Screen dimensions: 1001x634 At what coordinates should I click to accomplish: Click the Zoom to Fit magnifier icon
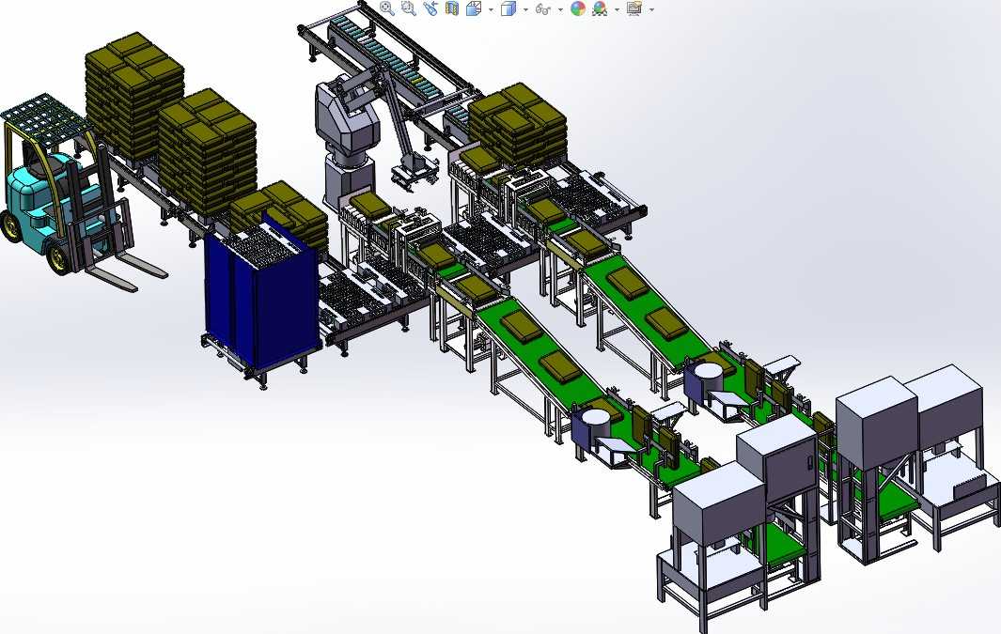pyautogui.click(x=387, y=8)
